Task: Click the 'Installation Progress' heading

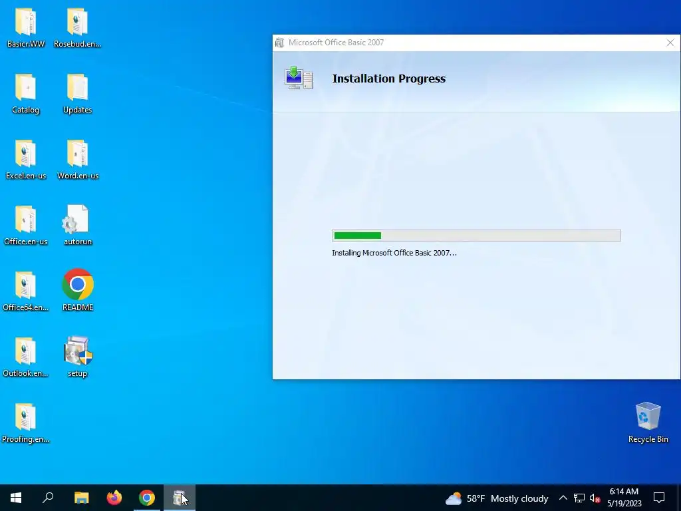Action: pos(388,79)
